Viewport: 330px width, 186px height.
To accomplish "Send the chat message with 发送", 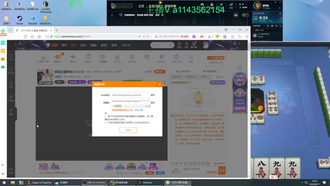I will (x=222, y=170).
